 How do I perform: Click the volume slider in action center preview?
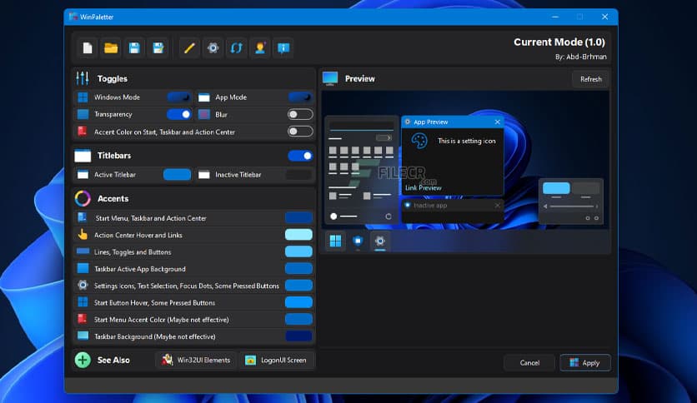point(571,206)
